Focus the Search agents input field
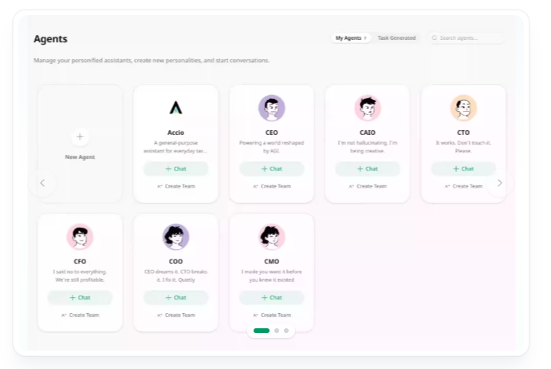Image resolution: width=551 pixels, height=369 pixels. coord(466,38)
